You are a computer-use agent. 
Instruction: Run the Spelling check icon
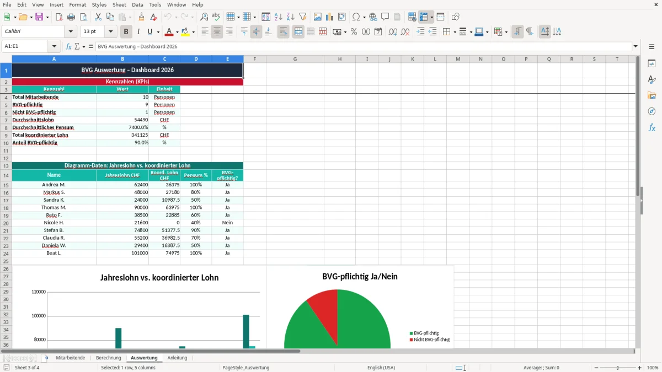coord(216,17)
